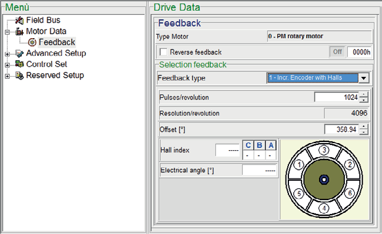Click the 0000h hex value field
Image resolution: width=382 pixels, height=234 pixels.
359,52
